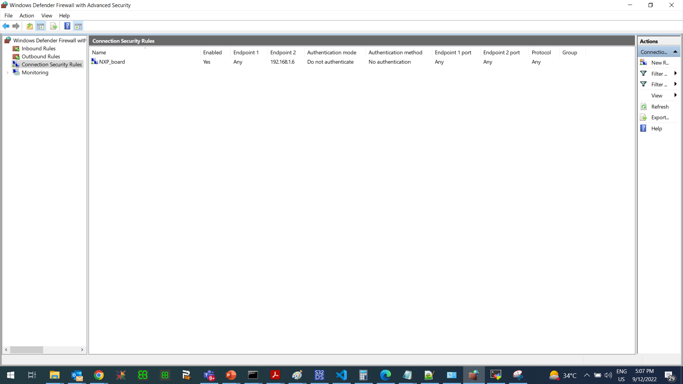Image resolution: width=683 pixels, height=384 pixels.
Task: Click the Up one level folder icon
Action: (x=30, y=26)
